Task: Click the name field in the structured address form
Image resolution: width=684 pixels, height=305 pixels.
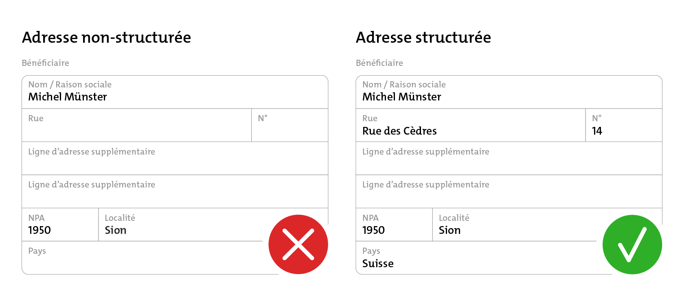Action: click(x=509, y=92)
